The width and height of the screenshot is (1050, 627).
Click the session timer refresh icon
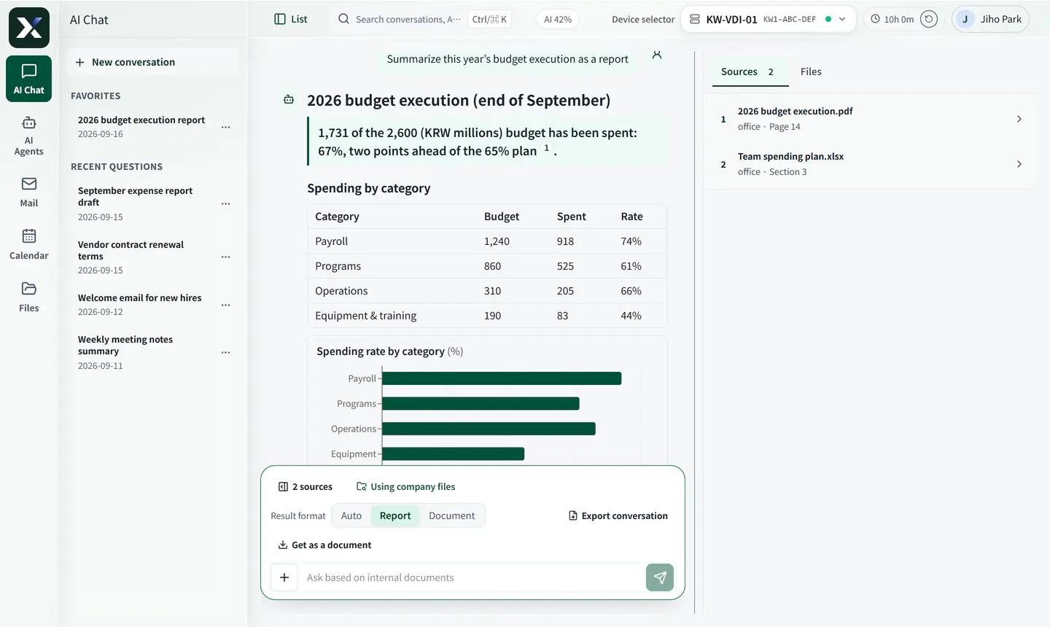click(929, 19)
